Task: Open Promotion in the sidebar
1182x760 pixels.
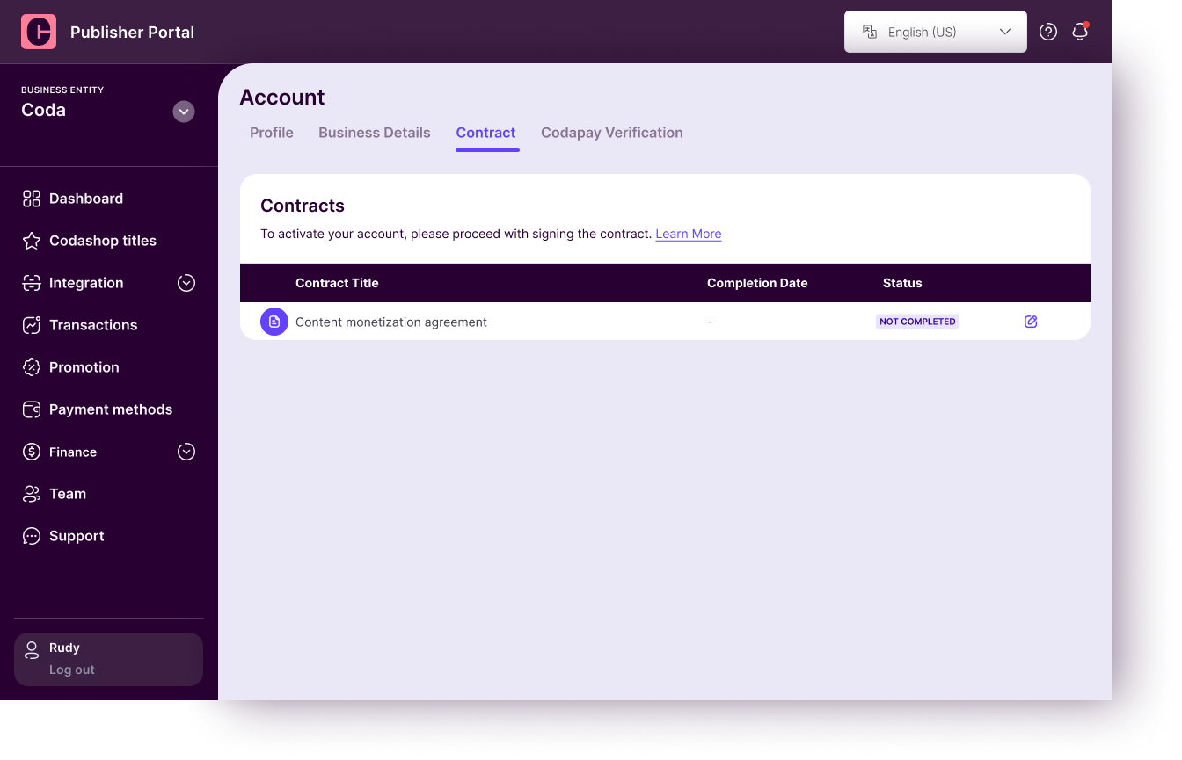Action: pos(84,367)
